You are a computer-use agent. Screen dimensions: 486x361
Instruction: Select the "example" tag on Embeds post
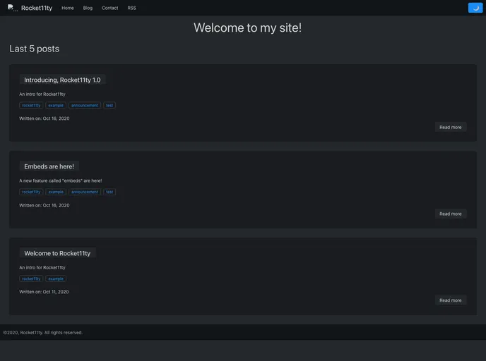pos(56,192)
